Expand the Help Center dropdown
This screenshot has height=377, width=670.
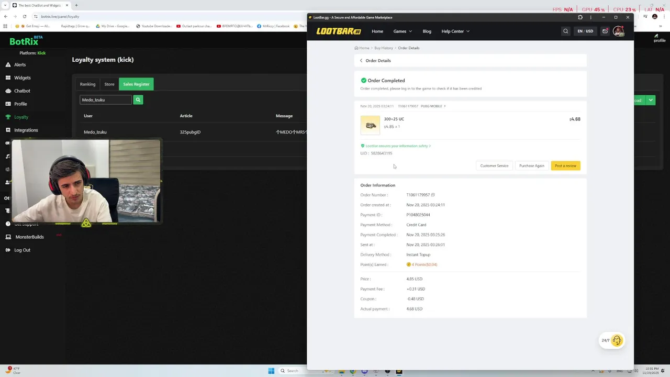[455, 31]
